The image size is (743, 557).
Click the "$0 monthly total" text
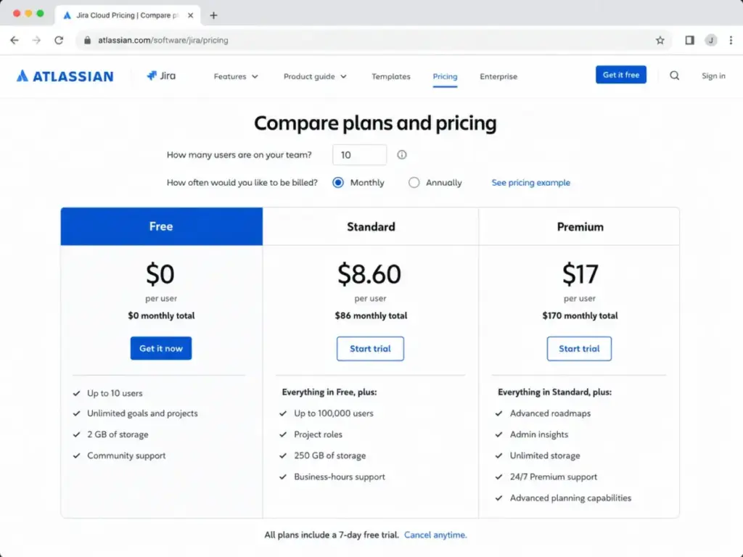161,315
